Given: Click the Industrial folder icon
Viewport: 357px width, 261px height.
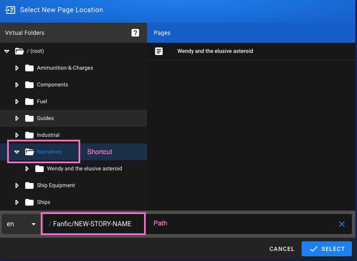Looking at the screenshot, I should pyautogui.click(x=29, y=135).
